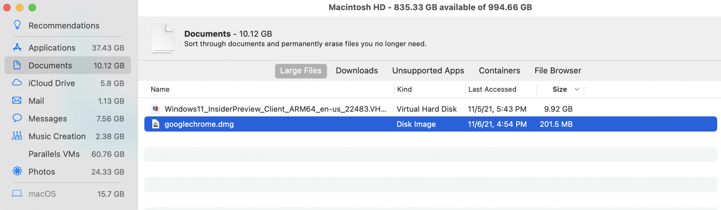Click the Mail envelope icon

pos(17,100)
